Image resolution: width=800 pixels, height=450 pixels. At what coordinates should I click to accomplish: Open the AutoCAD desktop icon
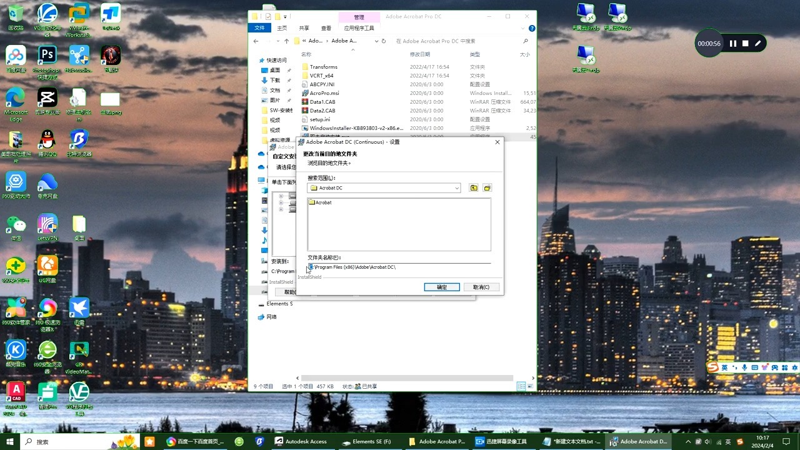click(16, 399)
